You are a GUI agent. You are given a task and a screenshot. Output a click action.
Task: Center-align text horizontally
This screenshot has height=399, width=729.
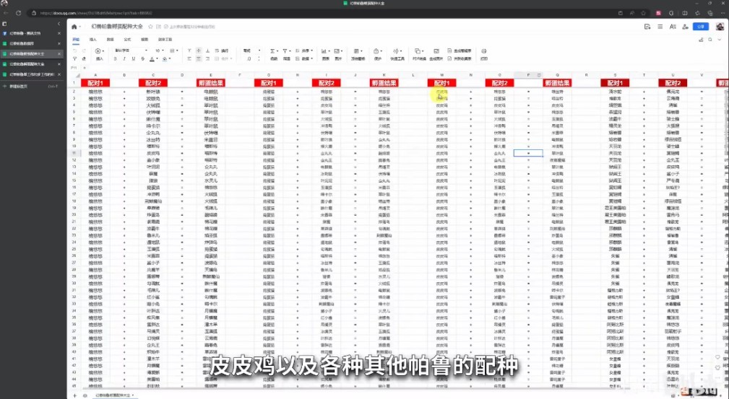[x=199, y=59]
